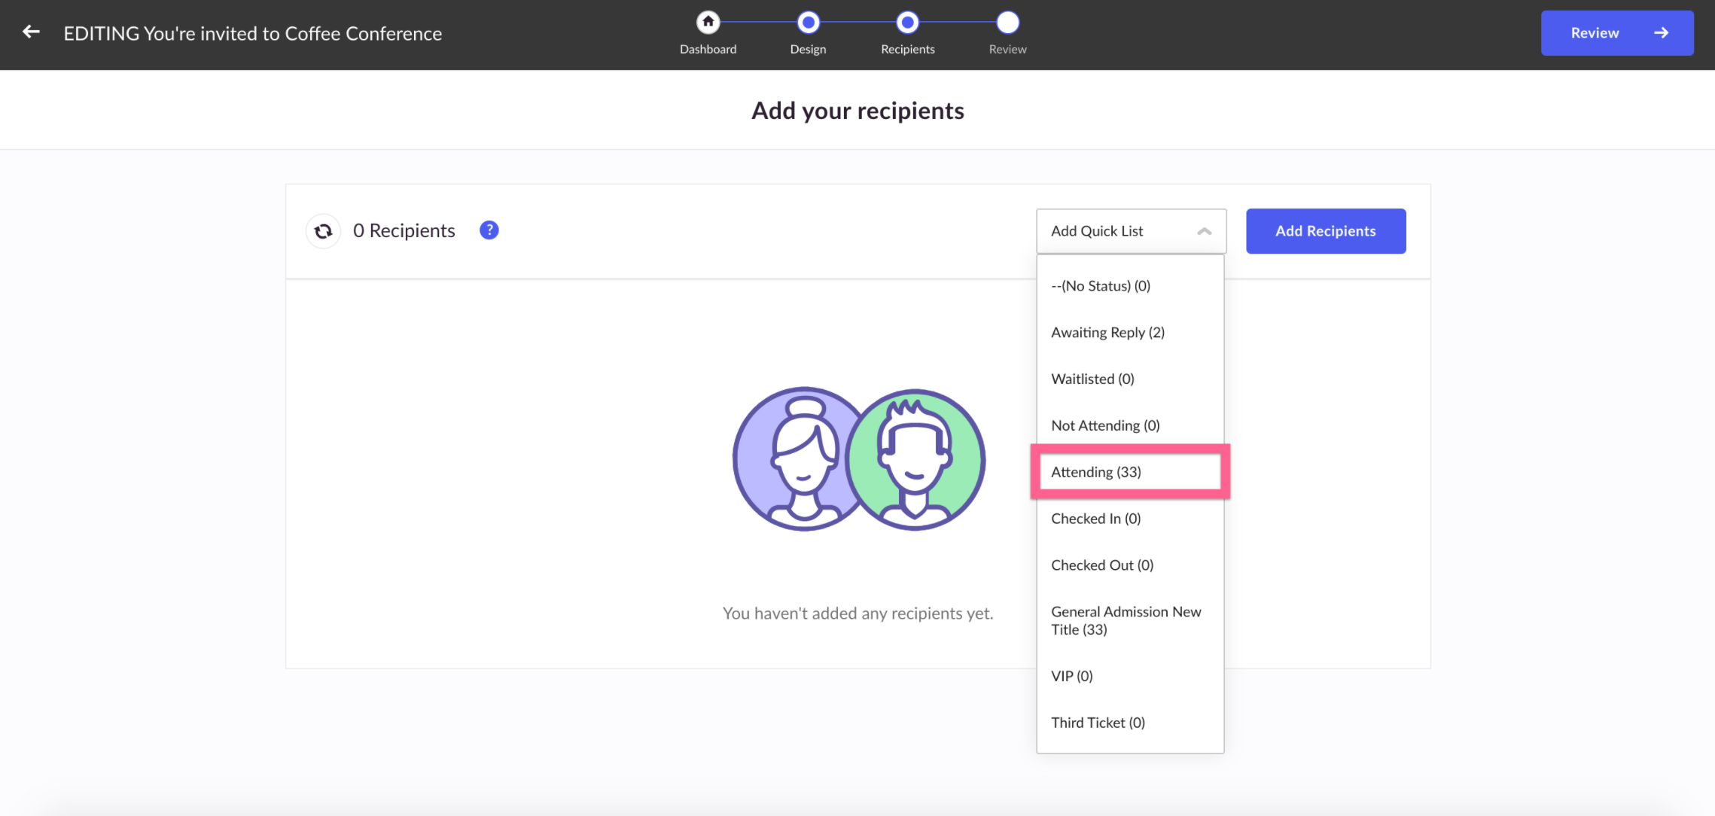Click the Recipients step label
This screenshot has height=816, width=1715.
pos(907,49)
